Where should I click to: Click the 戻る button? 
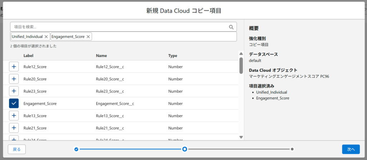[16, 149]
